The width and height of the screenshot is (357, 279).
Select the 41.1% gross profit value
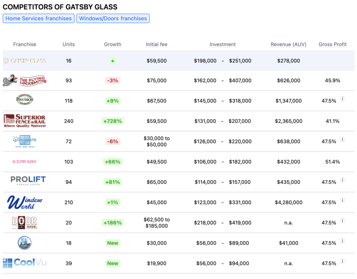tap(332, 121)
